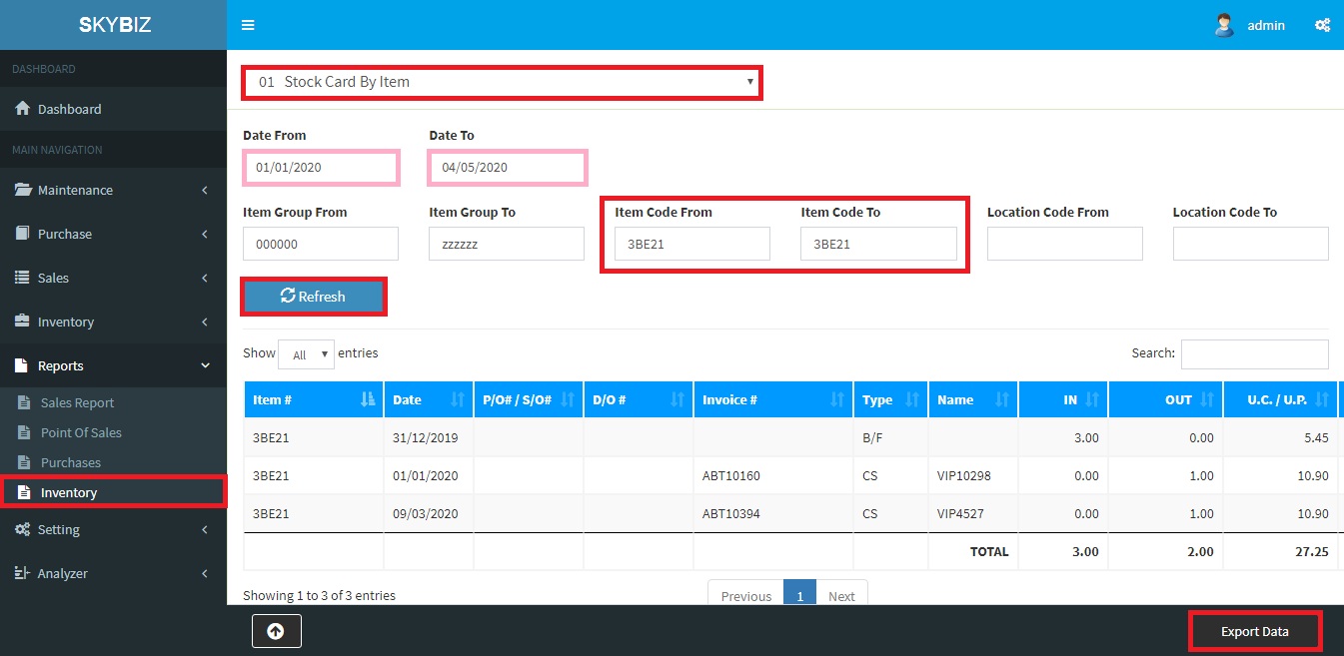Click the scroll-to-top arrow button
Image resolution: width=1344 pixels, height=656 pixels.
tap(277, 631)
